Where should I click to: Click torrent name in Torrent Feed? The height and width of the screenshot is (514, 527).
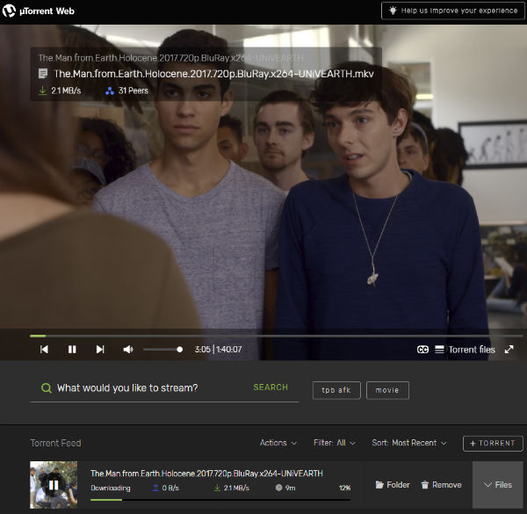(206, 474)
